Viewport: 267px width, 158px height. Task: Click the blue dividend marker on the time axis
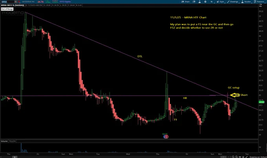point(165,136)
